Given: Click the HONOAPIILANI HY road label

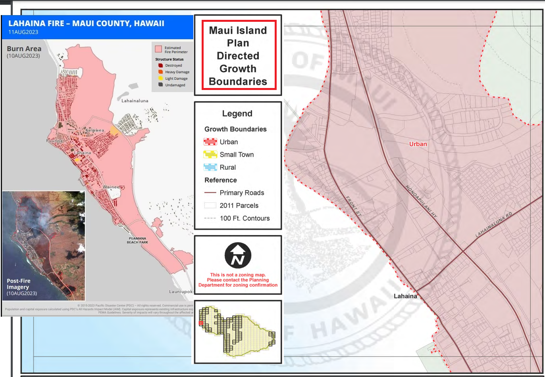Looking at the screenshot, I should 421,201.
